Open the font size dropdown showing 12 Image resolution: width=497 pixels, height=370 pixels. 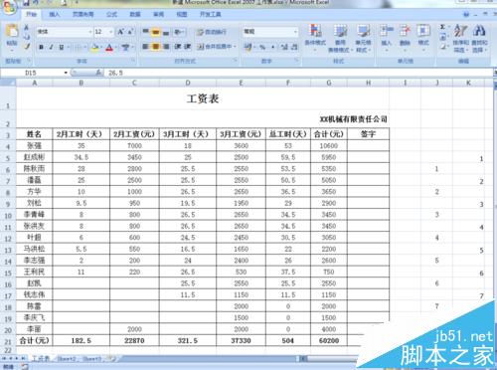point(110,32)
